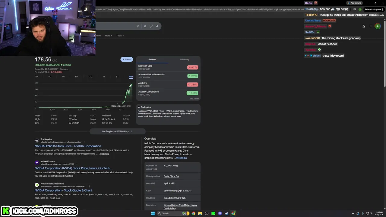Open Jensen Huang CEO link
This screenshot has width=386, height=217.
(x=171, y=191)
